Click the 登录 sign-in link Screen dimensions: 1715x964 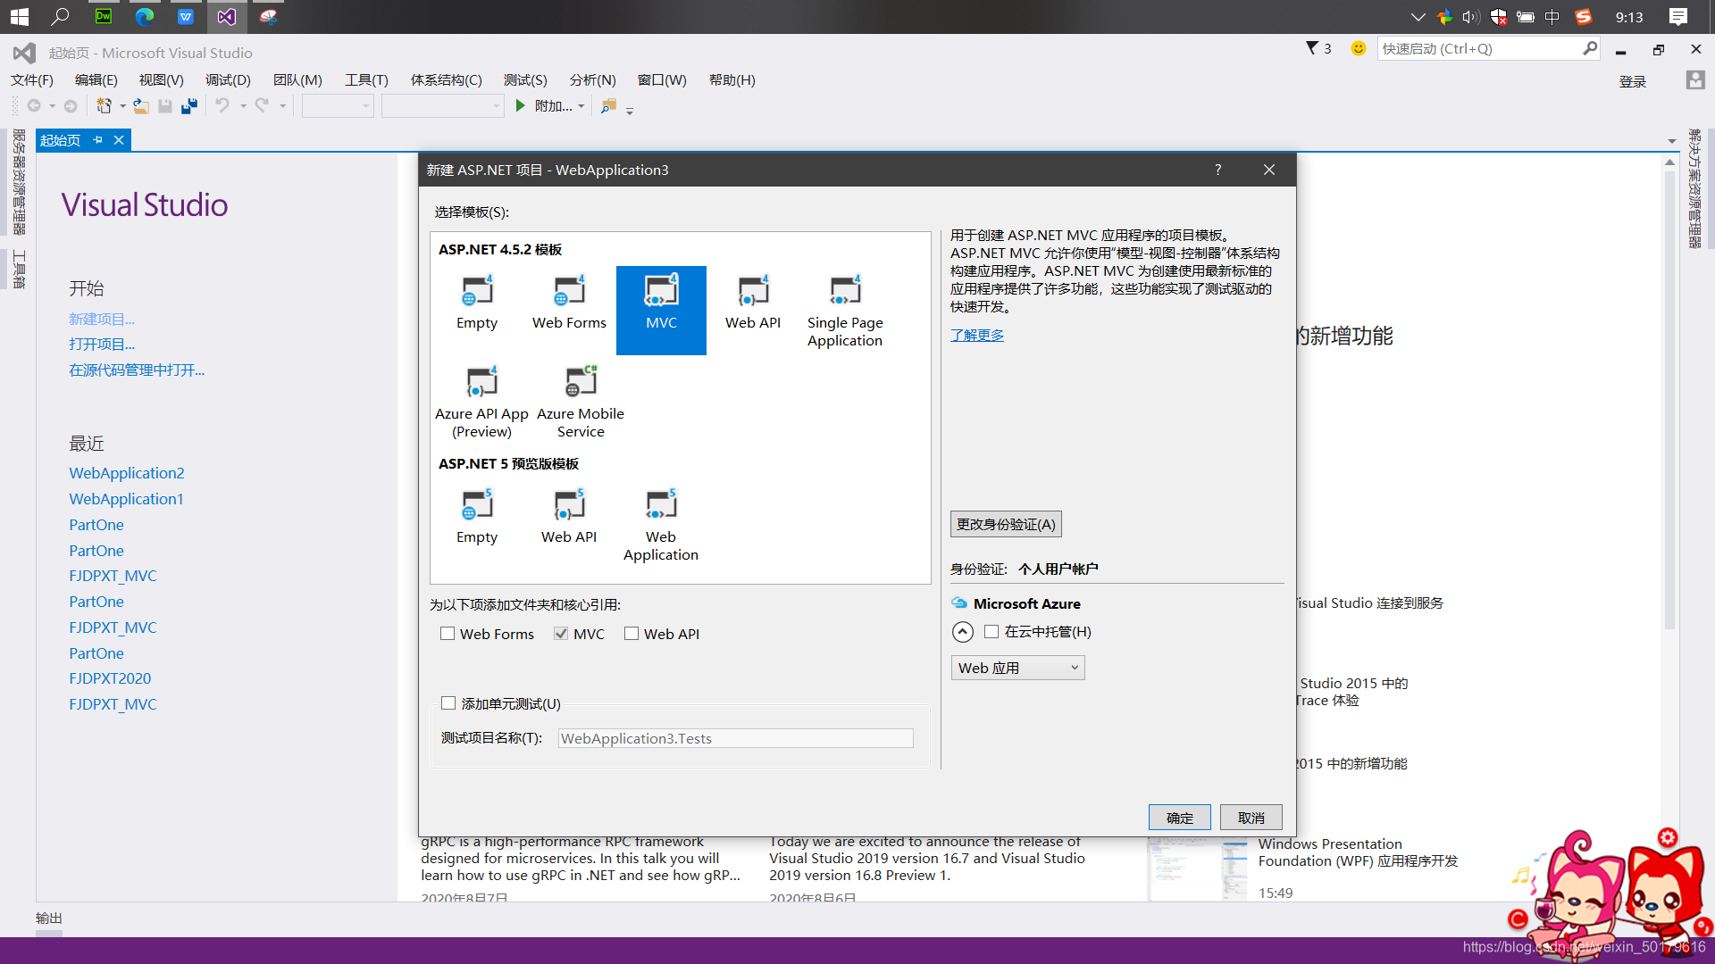1633,81
